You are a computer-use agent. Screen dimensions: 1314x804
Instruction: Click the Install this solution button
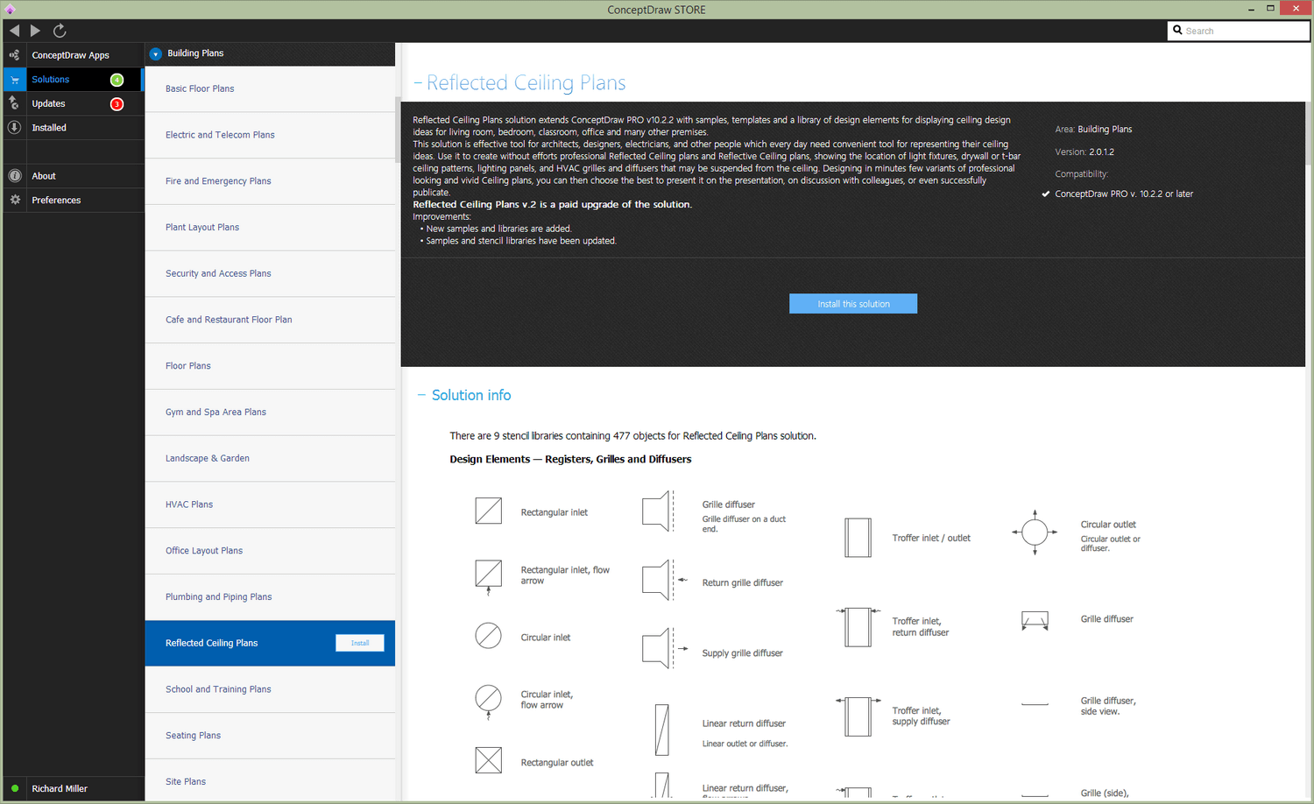tap(853, 304)
